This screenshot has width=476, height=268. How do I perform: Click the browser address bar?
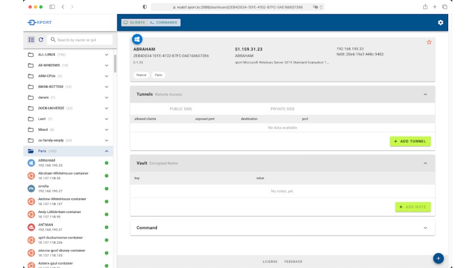(237, 7)
